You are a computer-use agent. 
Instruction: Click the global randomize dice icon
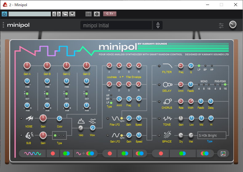click(223, 154)
